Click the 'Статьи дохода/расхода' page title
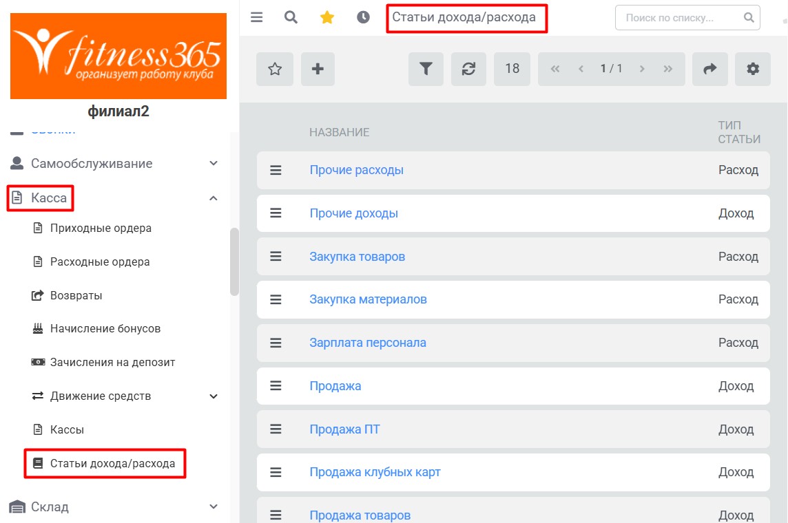 (464, 18)
